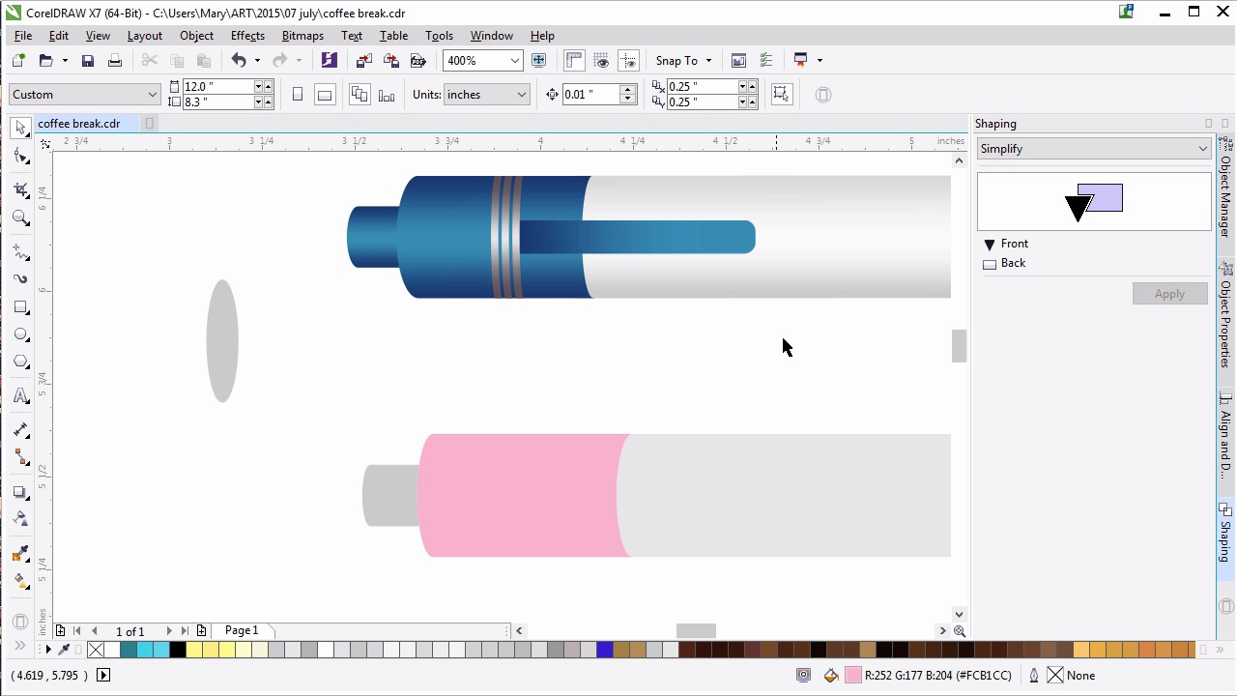Click the Apply button in Shaping
The width and height of the screenshot is (1237, 696).
[x=1169, y=294]
